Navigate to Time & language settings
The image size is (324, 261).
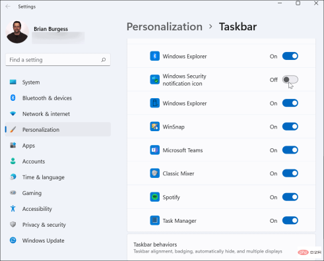click(58, 177)
